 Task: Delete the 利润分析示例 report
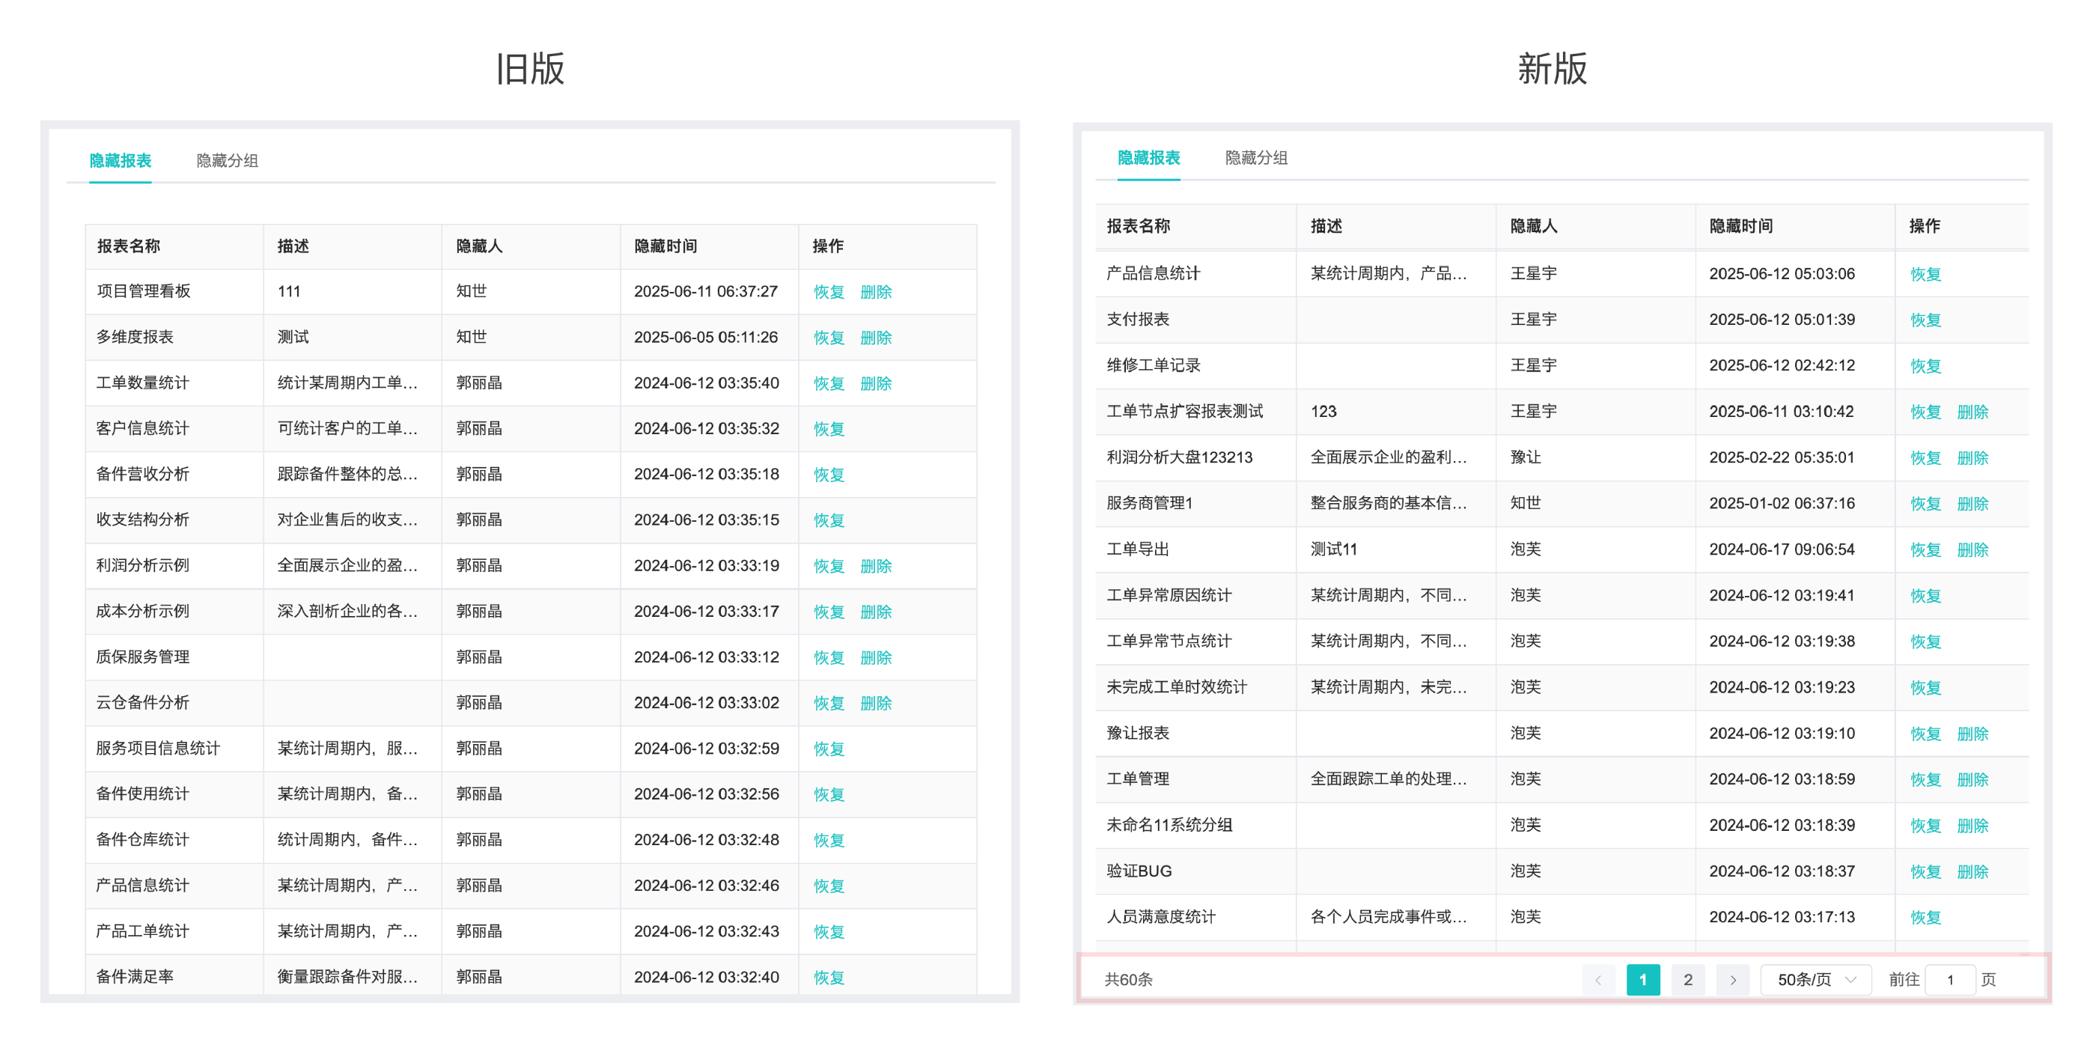click(x=876, y=565)
